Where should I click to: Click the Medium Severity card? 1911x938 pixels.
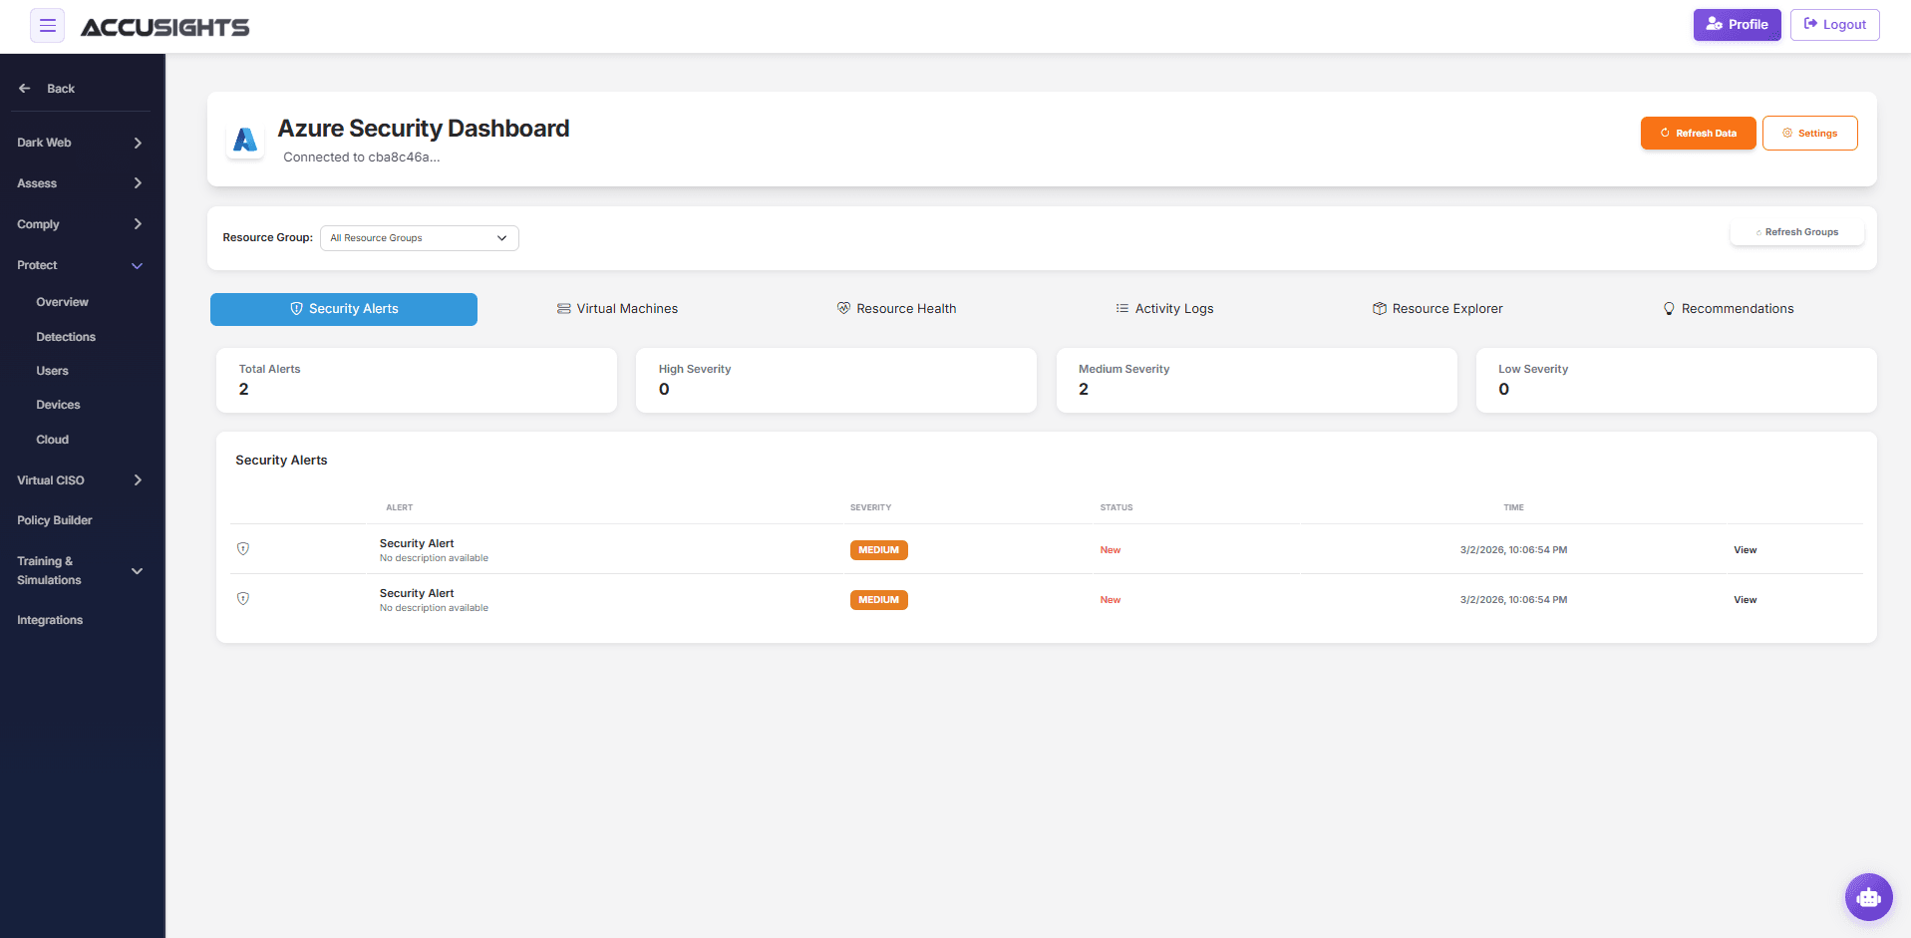pyautogui.click(x=1256, y=380)
